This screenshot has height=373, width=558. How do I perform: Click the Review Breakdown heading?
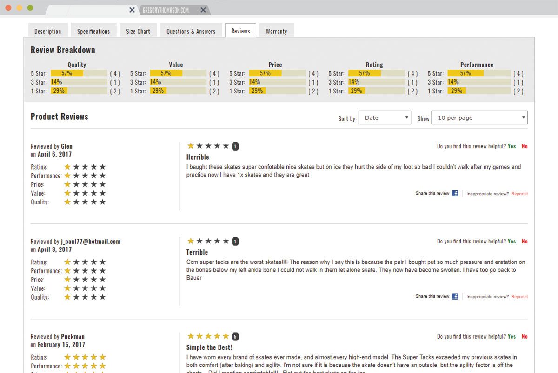point(63,50)
